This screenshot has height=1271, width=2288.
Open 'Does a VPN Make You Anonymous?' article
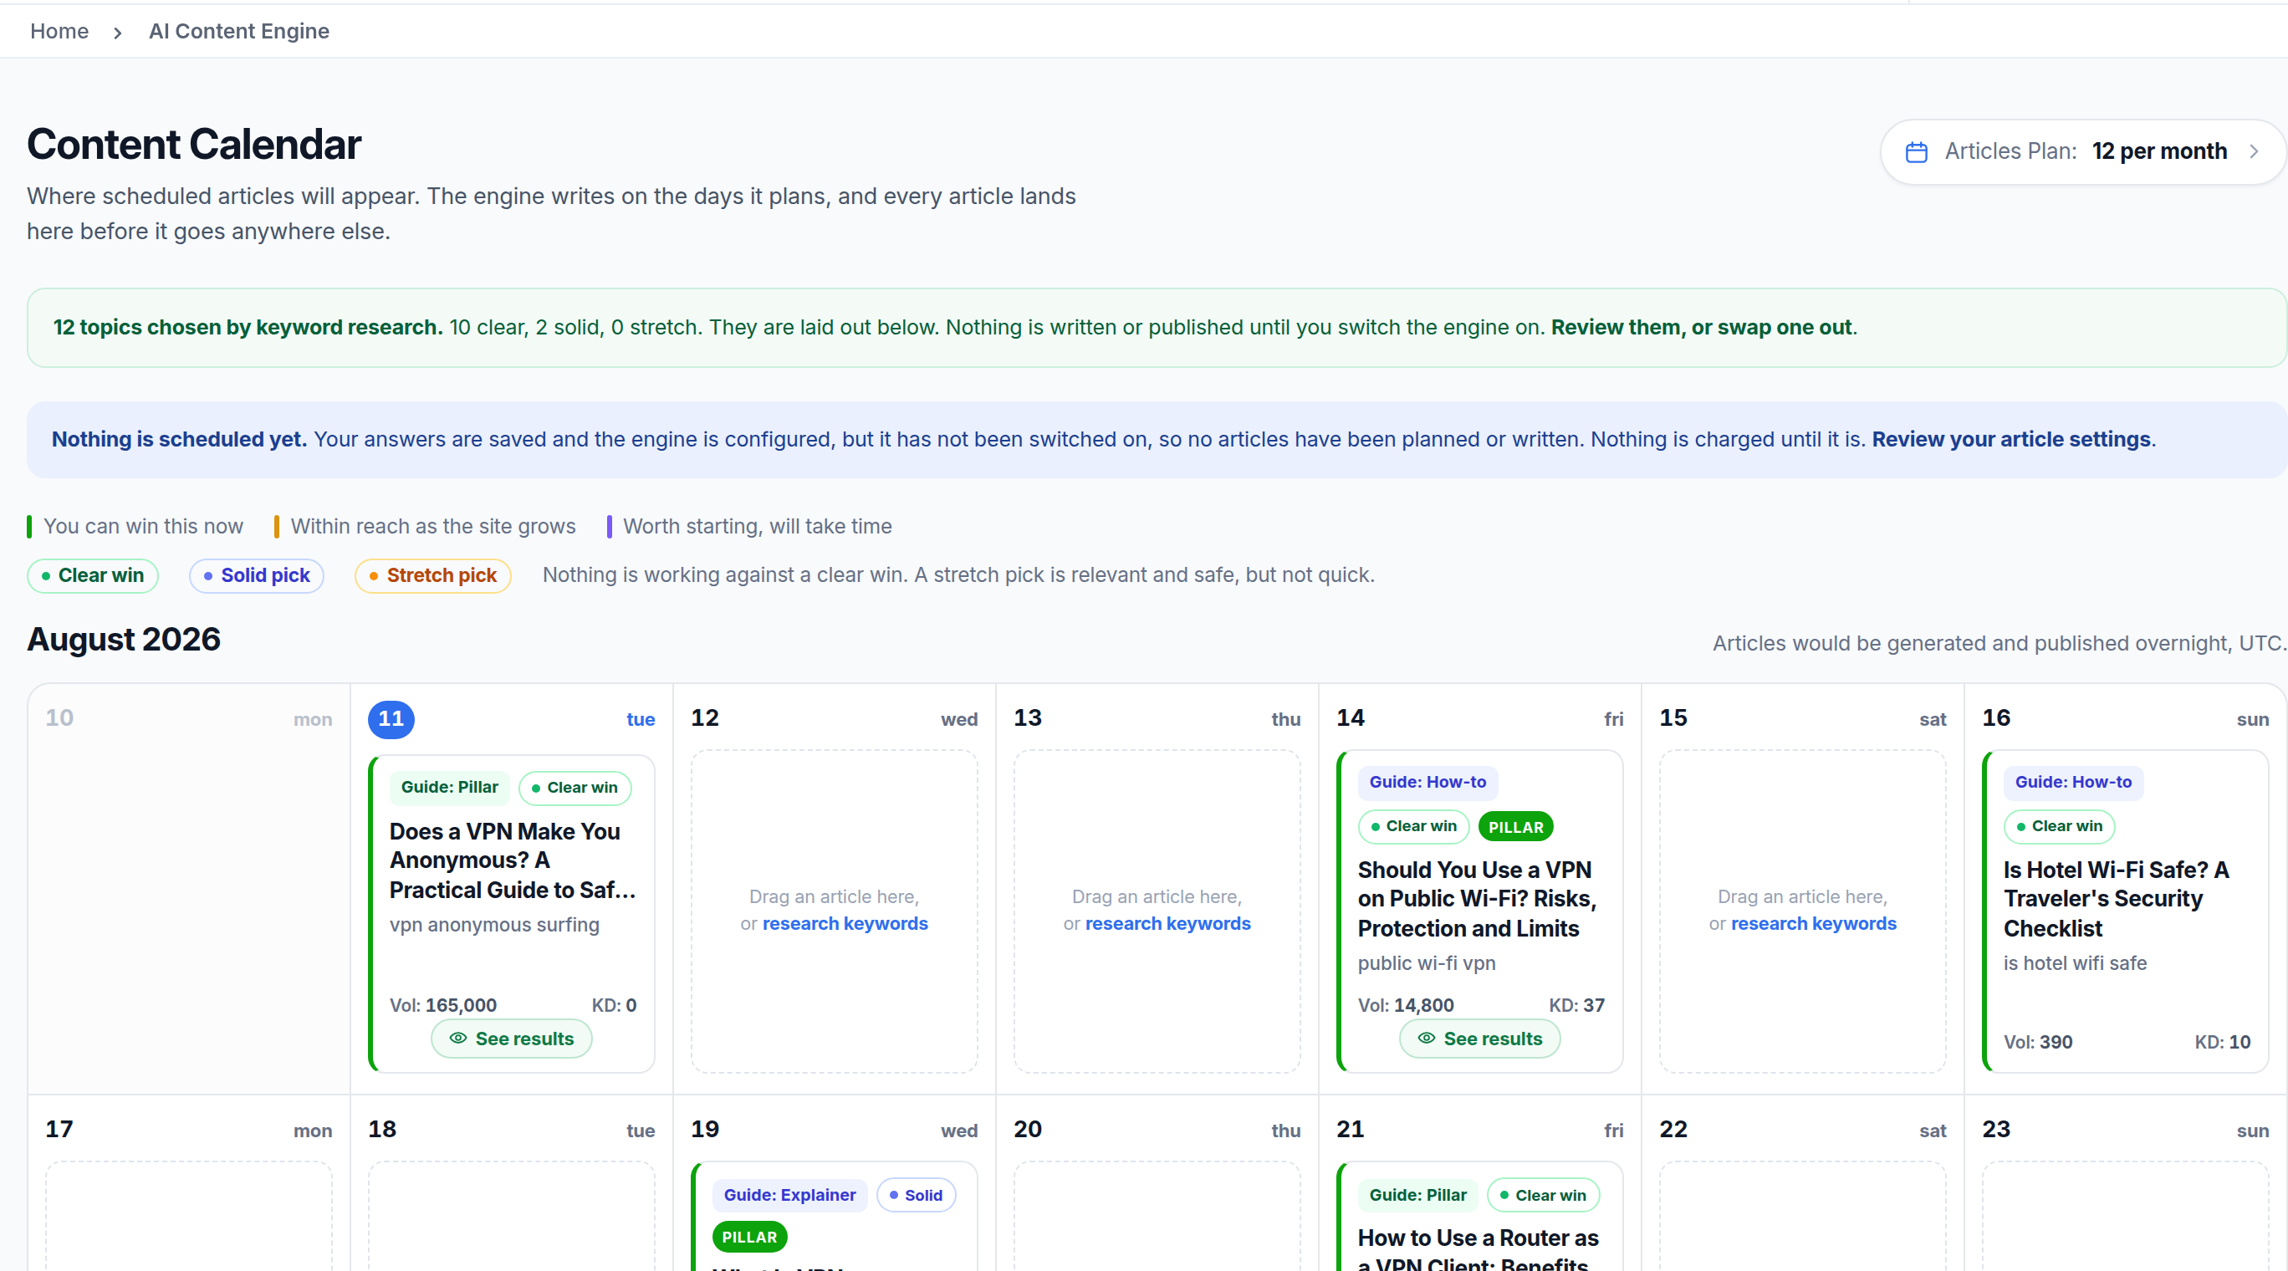[513, 860]
